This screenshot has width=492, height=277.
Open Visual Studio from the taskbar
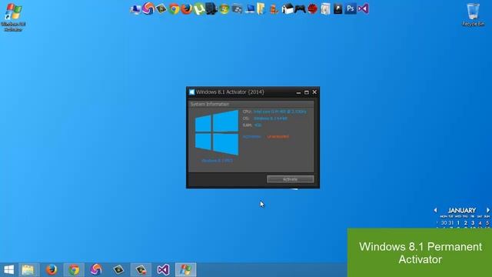(163, 270)
